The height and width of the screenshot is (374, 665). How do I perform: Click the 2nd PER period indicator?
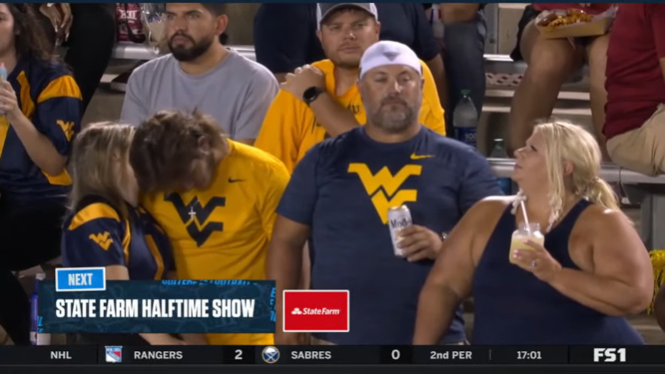pos(451,355)
